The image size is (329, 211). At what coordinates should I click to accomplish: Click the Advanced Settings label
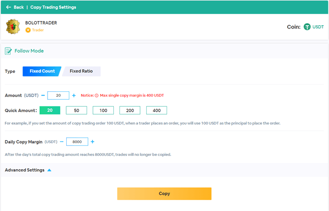coord(25,170)
